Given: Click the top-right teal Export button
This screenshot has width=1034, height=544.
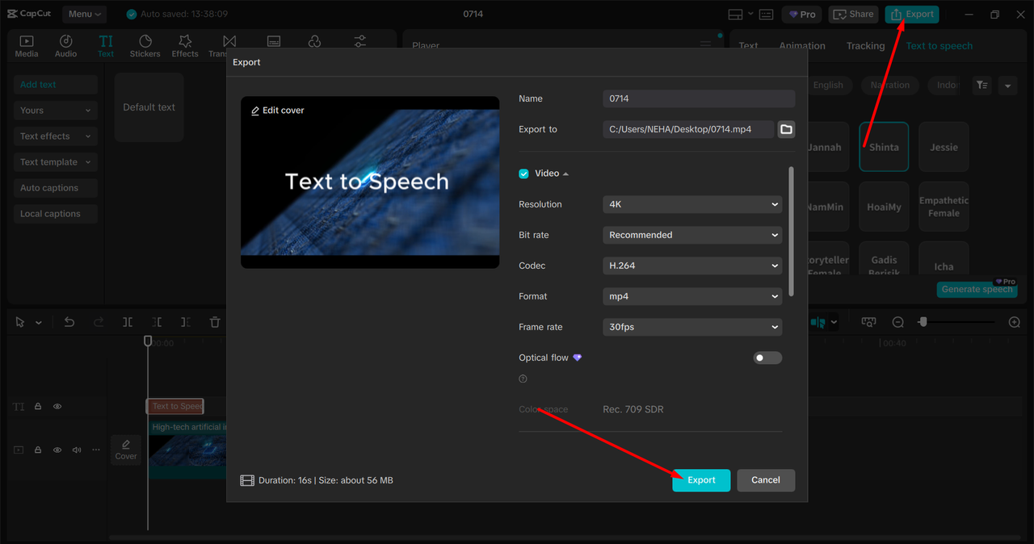Looking at the screenshot, I should point(912,15).
